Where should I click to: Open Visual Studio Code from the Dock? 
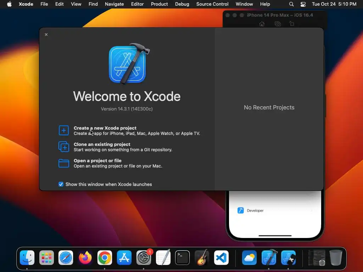pyautogui.click(x=221, y=258)
